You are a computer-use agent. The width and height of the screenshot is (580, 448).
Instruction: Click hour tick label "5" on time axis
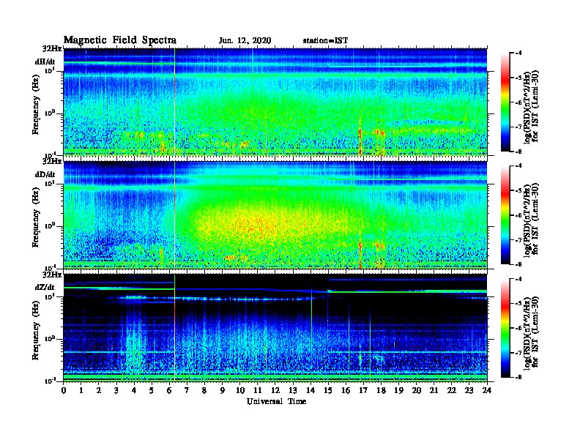pos(152,391)
